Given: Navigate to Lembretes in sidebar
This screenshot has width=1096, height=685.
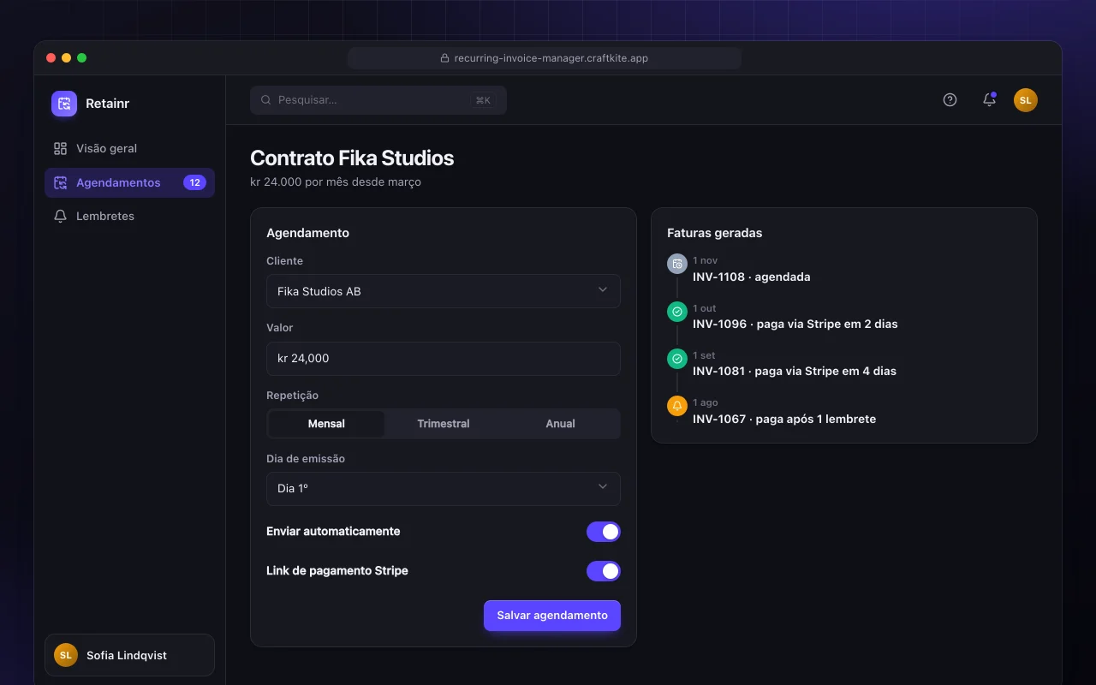Looking at the screenshot, I should pyautogui.click(x=129, y=216).
